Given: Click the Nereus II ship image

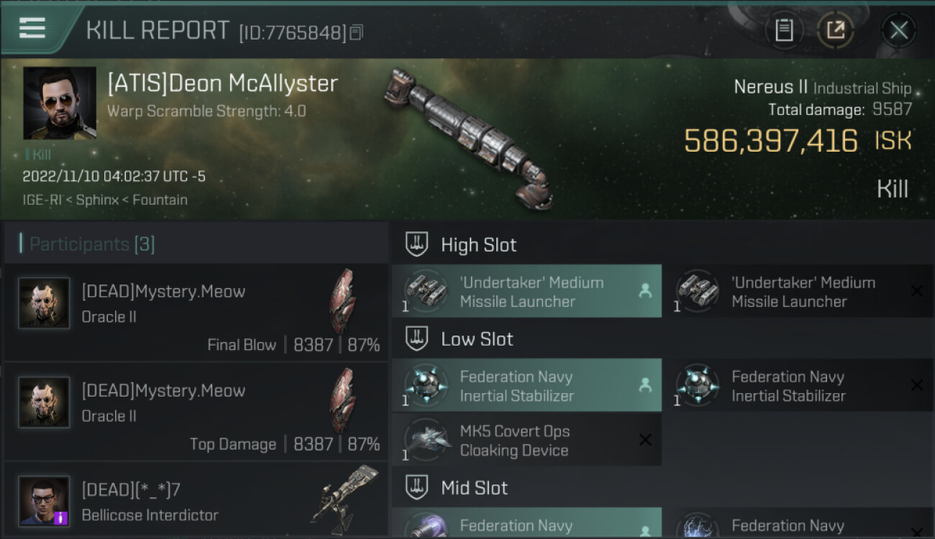Looking at the screenshot, I should click(x=469, y=139).
